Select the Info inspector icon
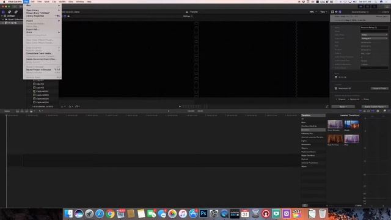The image size is (391, 220). [340, 12]
